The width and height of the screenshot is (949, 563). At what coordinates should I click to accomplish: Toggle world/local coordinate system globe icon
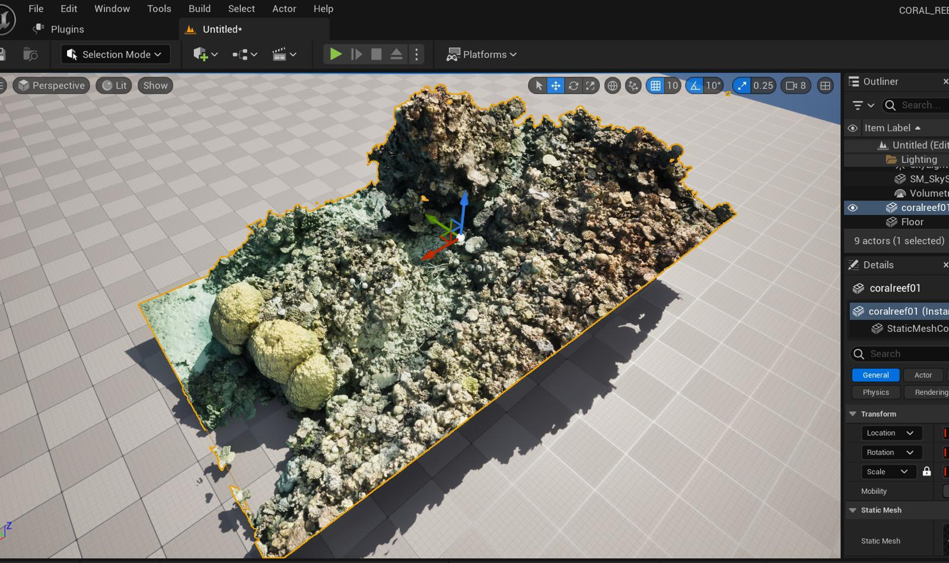point(612,85)
